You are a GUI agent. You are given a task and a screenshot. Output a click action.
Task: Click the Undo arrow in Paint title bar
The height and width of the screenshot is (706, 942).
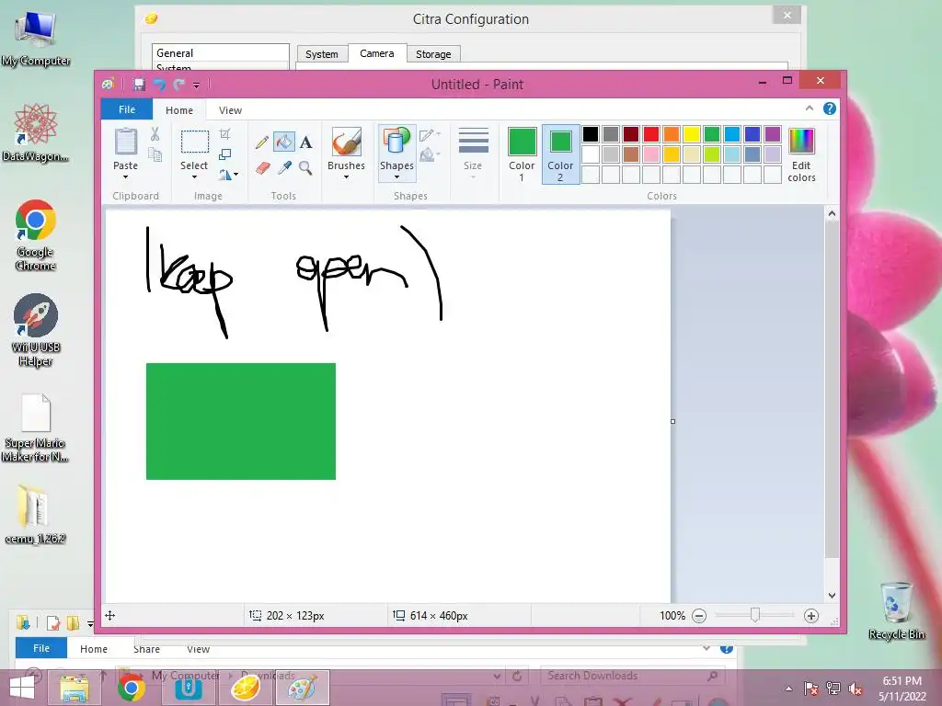159,85
